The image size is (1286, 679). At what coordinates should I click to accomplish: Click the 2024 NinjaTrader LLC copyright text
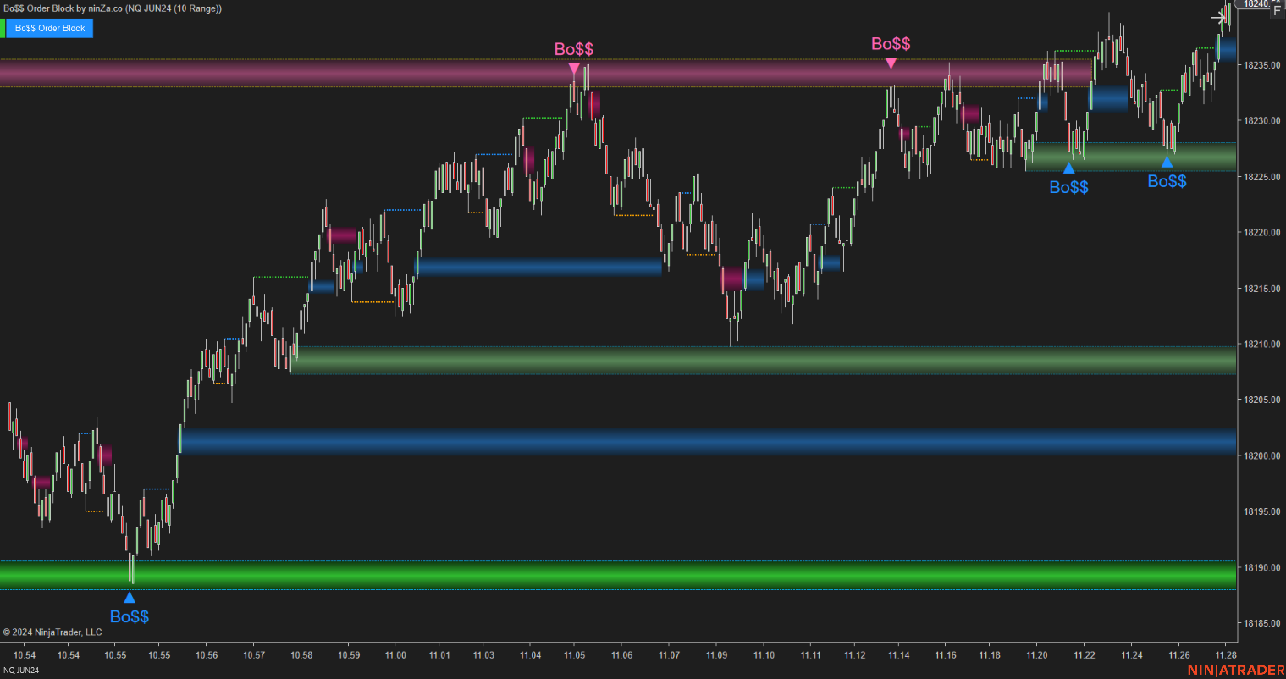(52, 632)
